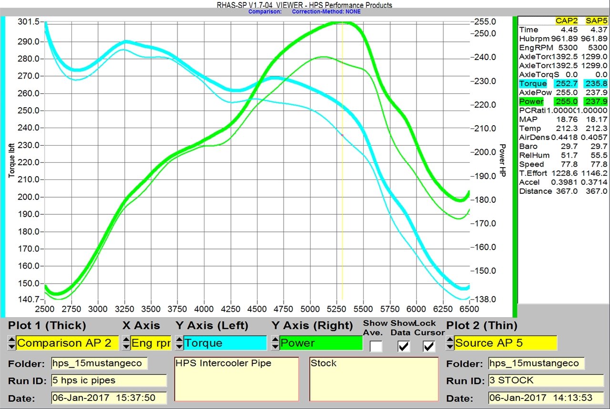Viewport: 610px width, 409px height.
Task: Click Run ID field '3 STOCK'
Action: (547, 380)
